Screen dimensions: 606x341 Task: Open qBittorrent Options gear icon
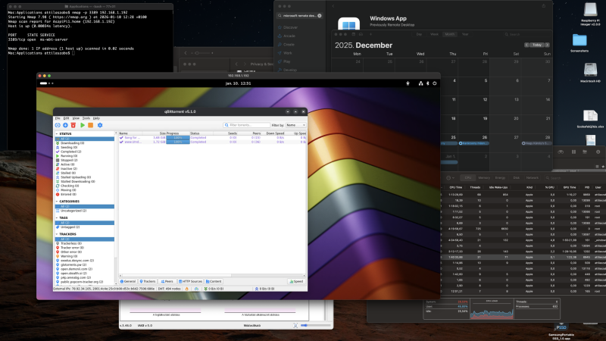click(x=99, y=125)
